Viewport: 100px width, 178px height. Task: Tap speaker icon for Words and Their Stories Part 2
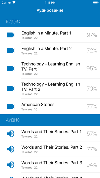pyautogui.click(x=11, y=149)
